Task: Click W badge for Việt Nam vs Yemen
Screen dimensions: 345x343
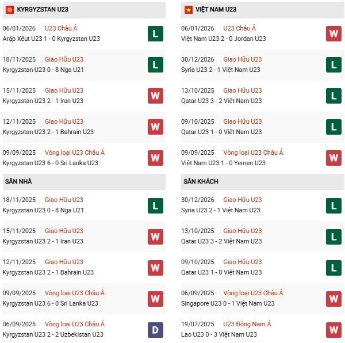Action: 333,158
